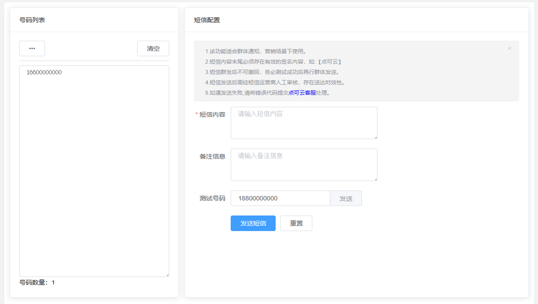Image resolution: width=538 pixels, height=304 pixels.
Task: Click the 测试号码 field label
Action: (x=212, y=198)
